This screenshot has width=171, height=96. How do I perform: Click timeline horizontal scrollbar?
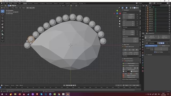70,90
